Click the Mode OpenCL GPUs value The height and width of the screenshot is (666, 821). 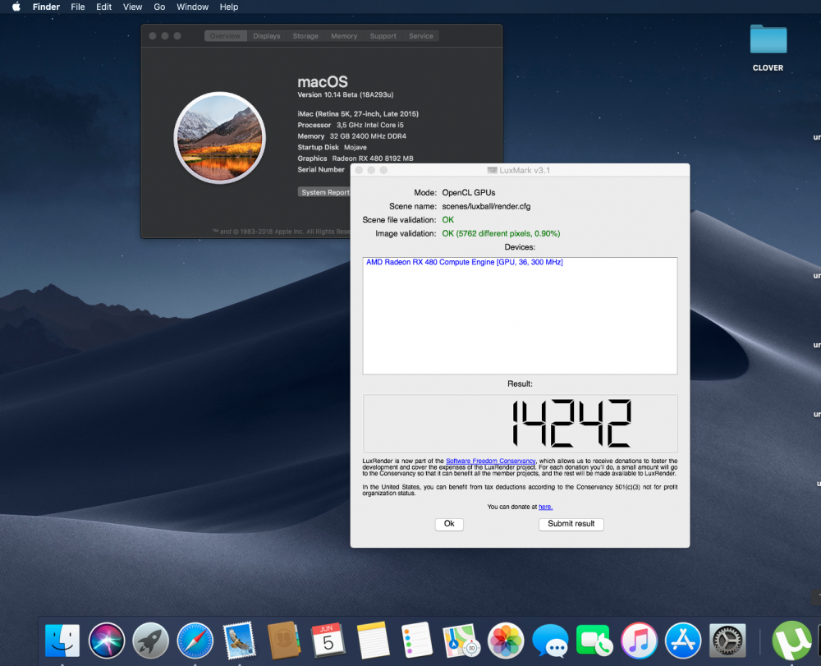click(x=469, y=193)
